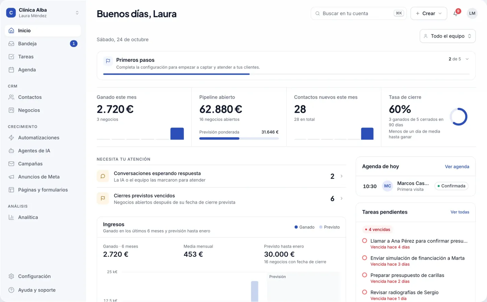Toggle the Ganado legend series
The height and width of the screenshot is (302, 487).
point(304,227)
